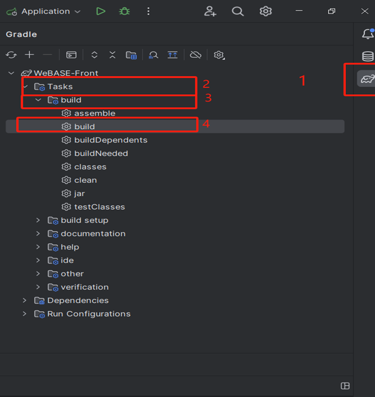
Task: Open Analyze Dependencies icon
Action: click(x=153, y=55)
